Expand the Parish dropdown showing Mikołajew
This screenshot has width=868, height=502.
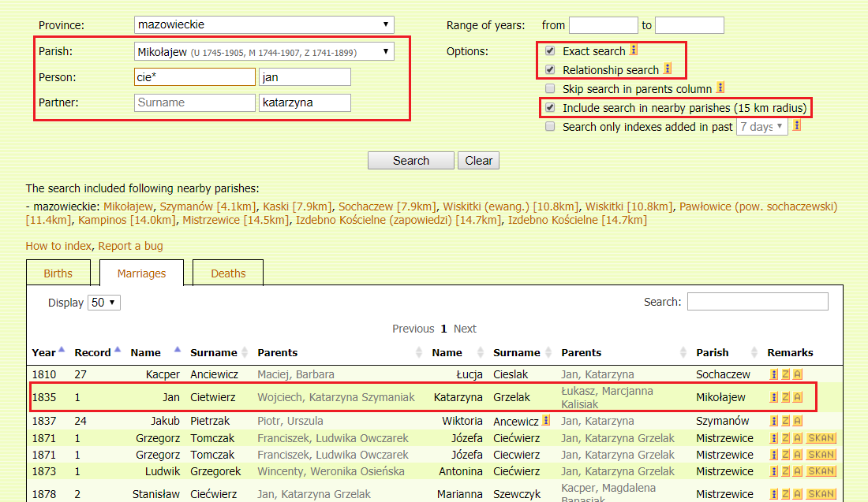point(264,52)
